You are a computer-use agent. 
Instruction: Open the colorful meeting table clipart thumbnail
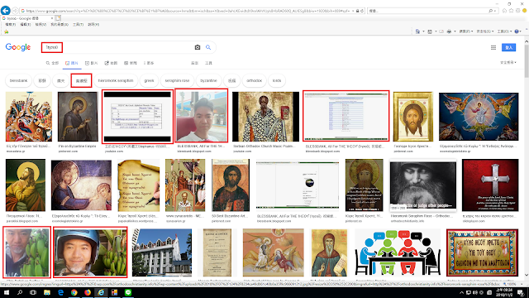click(x=398, y=252)
